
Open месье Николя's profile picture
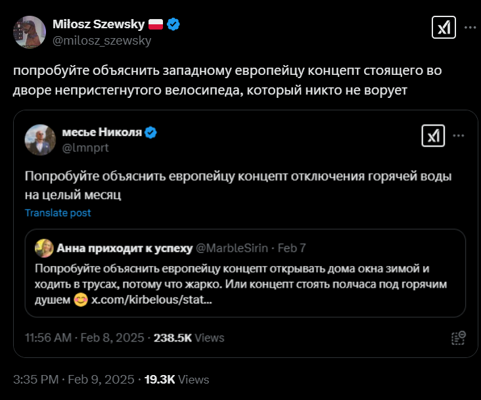coord(39,139)
